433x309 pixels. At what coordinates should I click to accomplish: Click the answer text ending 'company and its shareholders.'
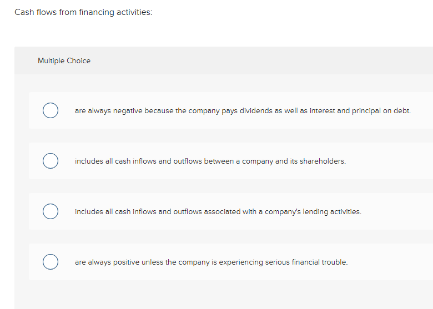click(210, 161)
